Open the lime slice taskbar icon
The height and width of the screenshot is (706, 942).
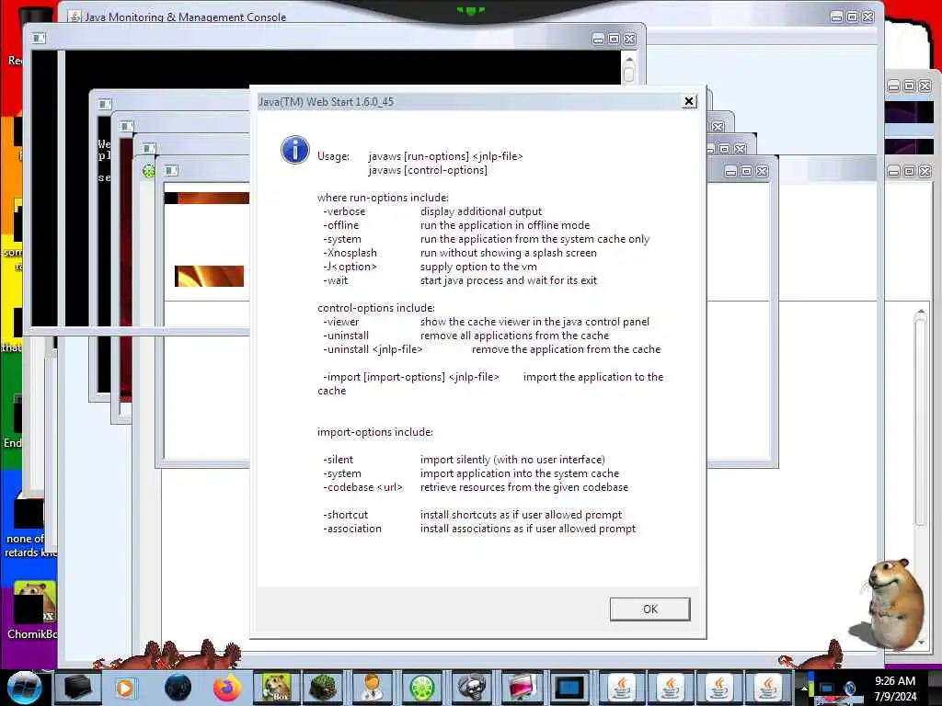click(x=421, y=688)
